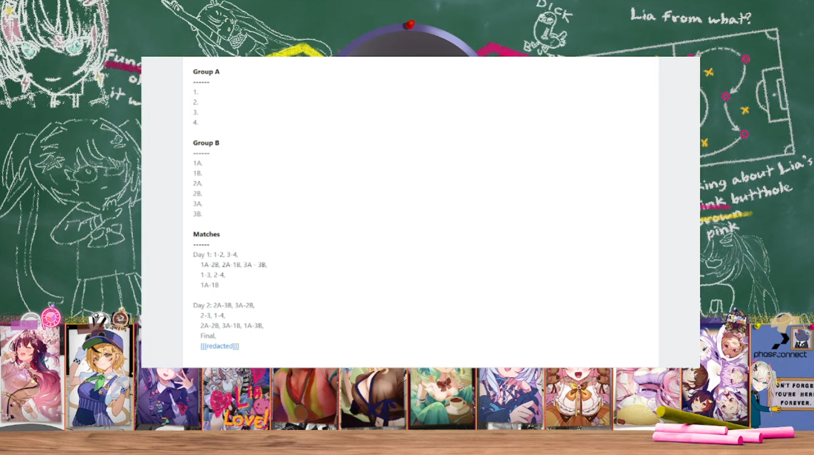Click slot '2.' in Group A
Image resolution: width=814 pixels, height=455 pixels.
[x=195, y=102]
